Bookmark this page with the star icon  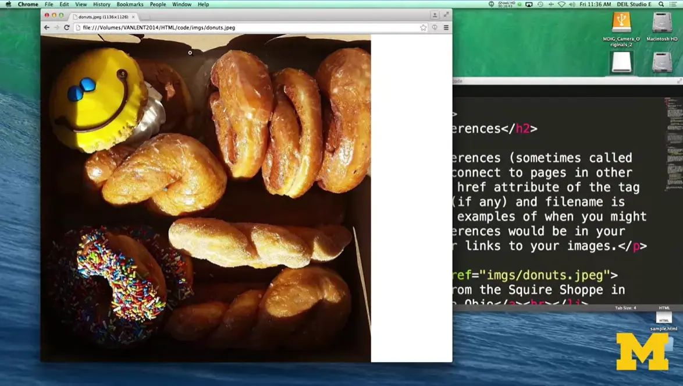[423, 27]
